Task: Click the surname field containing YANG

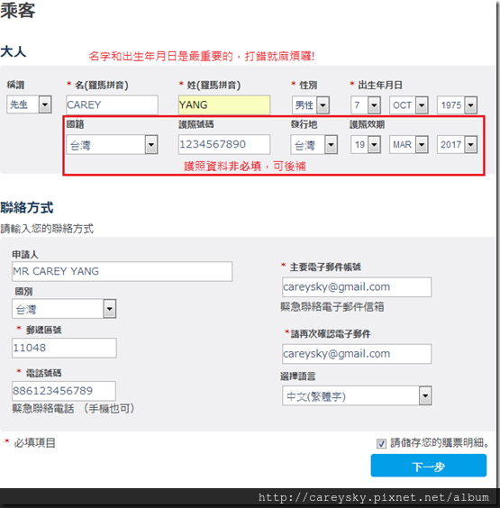Action: [x=224, y=104]
